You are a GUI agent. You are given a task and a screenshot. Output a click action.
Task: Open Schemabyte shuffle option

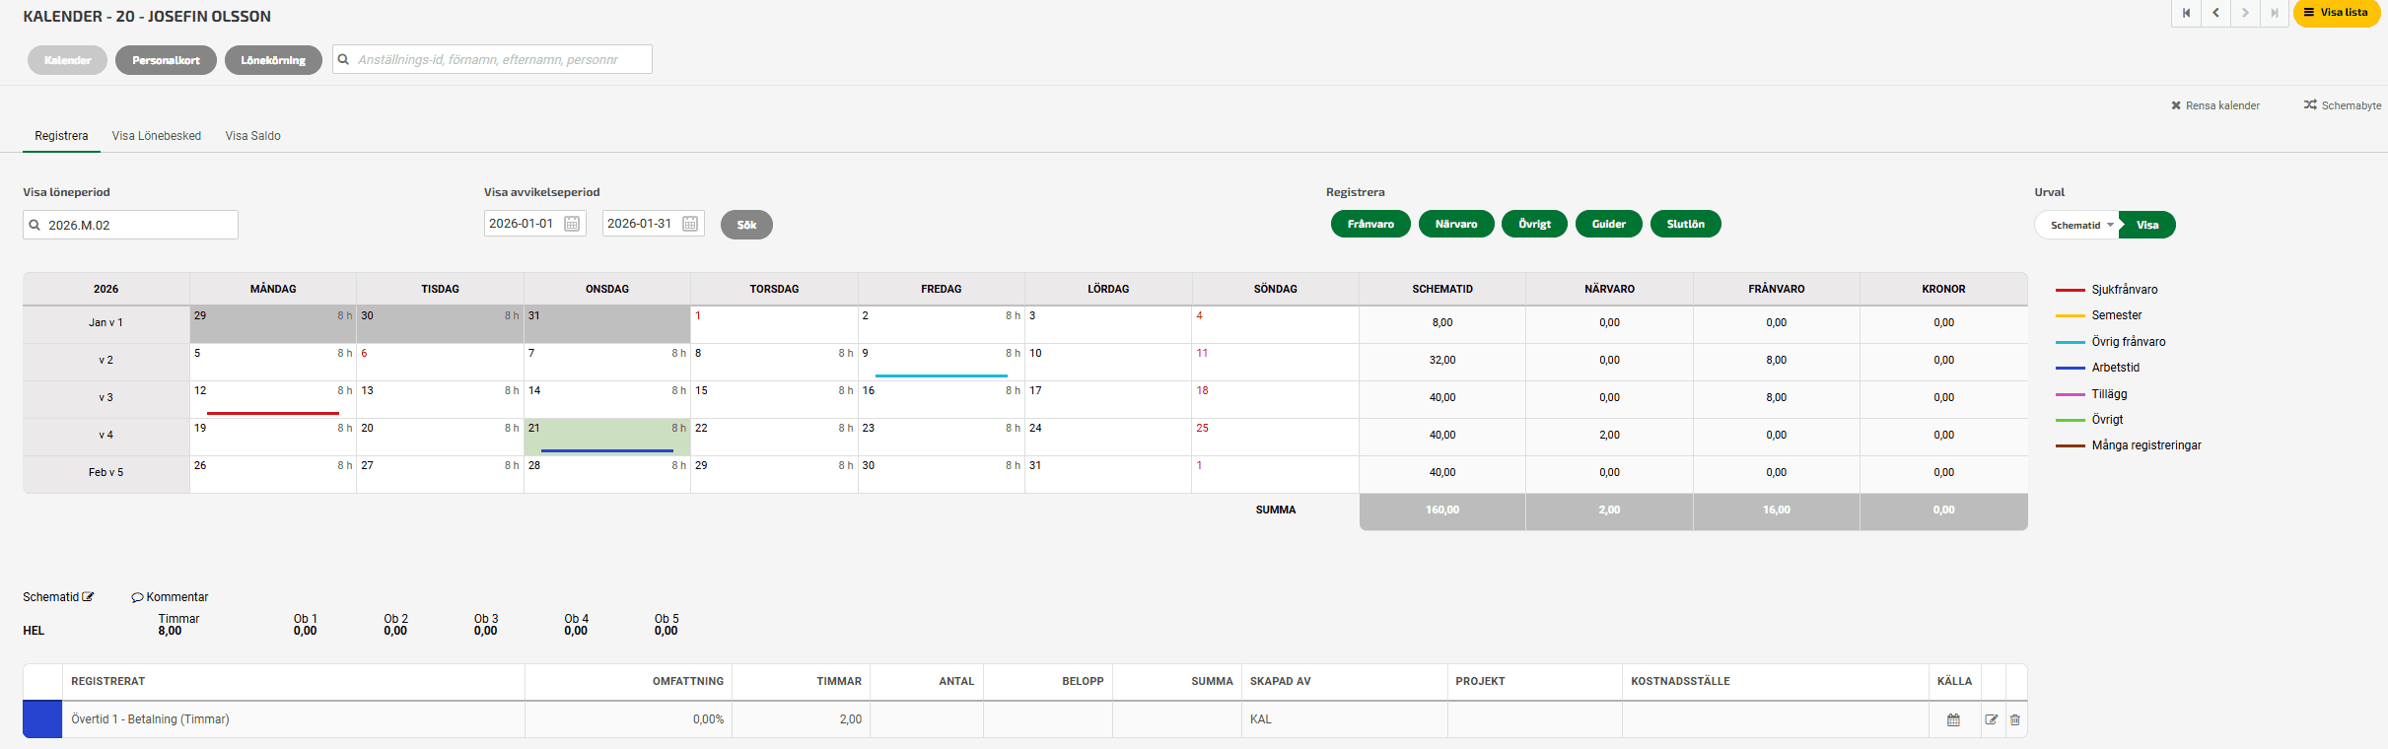2310,105
